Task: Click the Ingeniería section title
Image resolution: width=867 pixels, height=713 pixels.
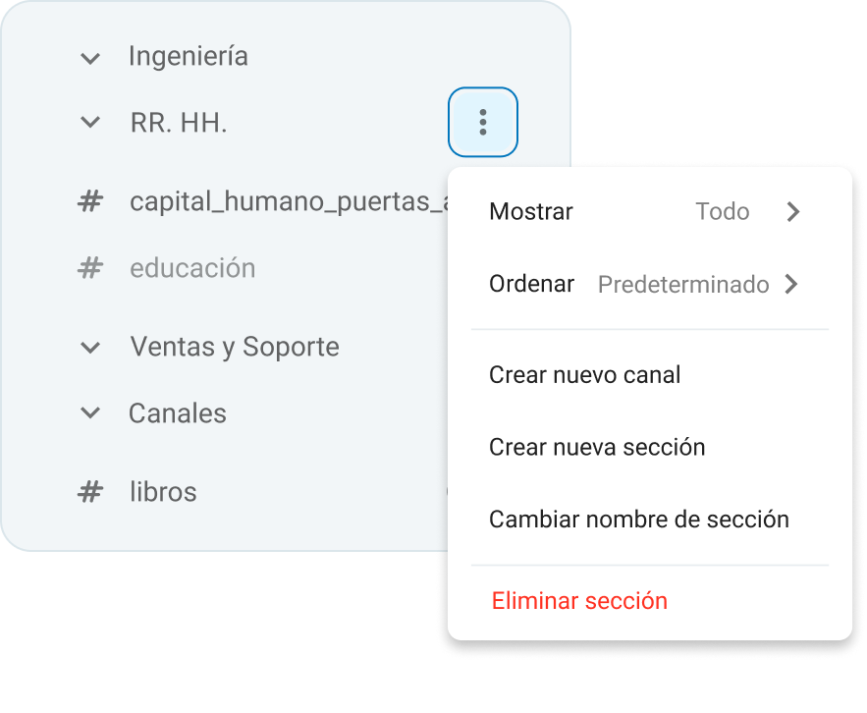Action: [189, 57]
